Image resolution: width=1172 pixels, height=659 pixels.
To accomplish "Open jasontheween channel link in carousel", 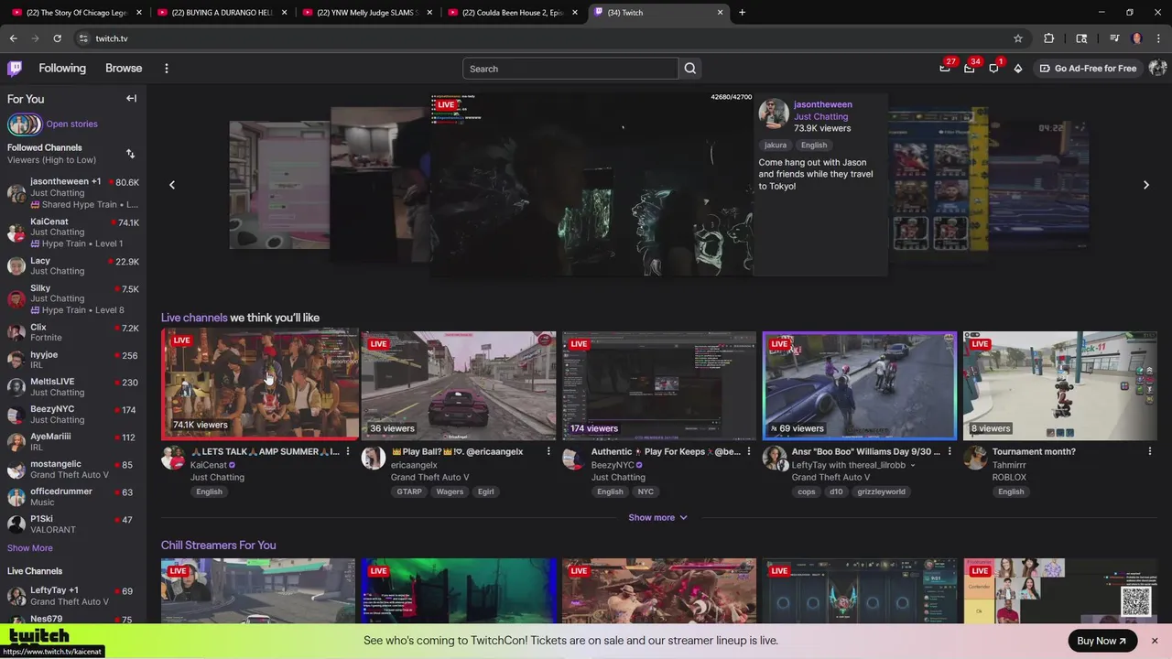I will tap(822, 104).
